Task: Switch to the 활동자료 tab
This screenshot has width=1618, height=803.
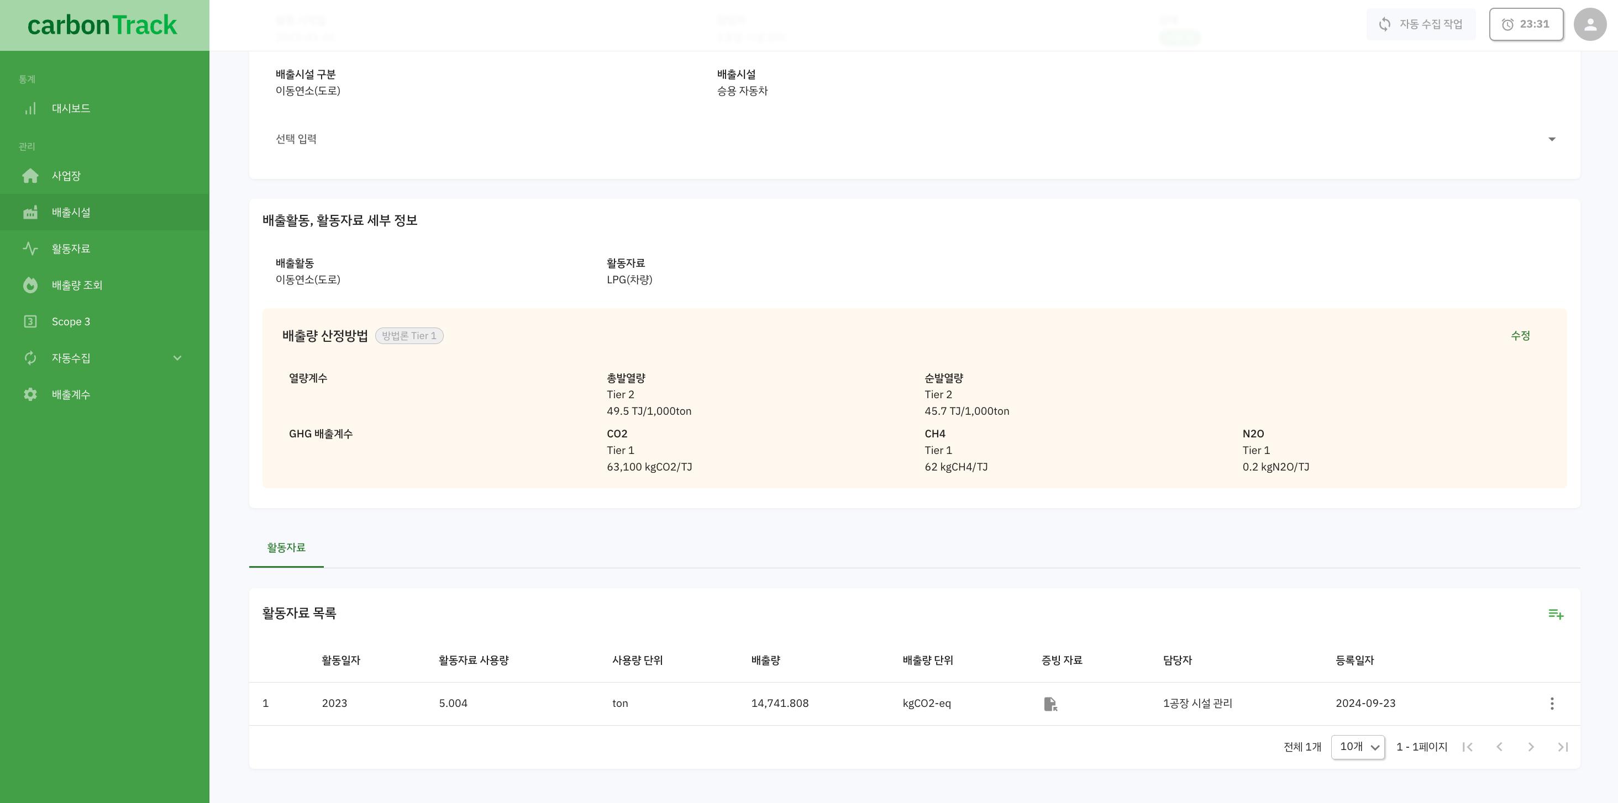Action: [x=286, y=547]
